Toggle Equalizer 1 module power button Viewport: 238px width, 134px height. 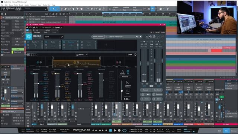[28, 42]
